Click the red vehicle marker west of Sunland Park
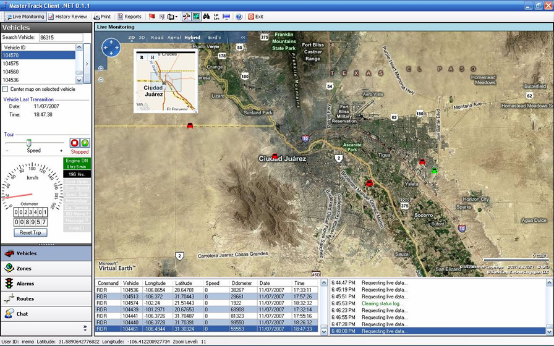The image size is (554, 346). click(x=190, y=125)
